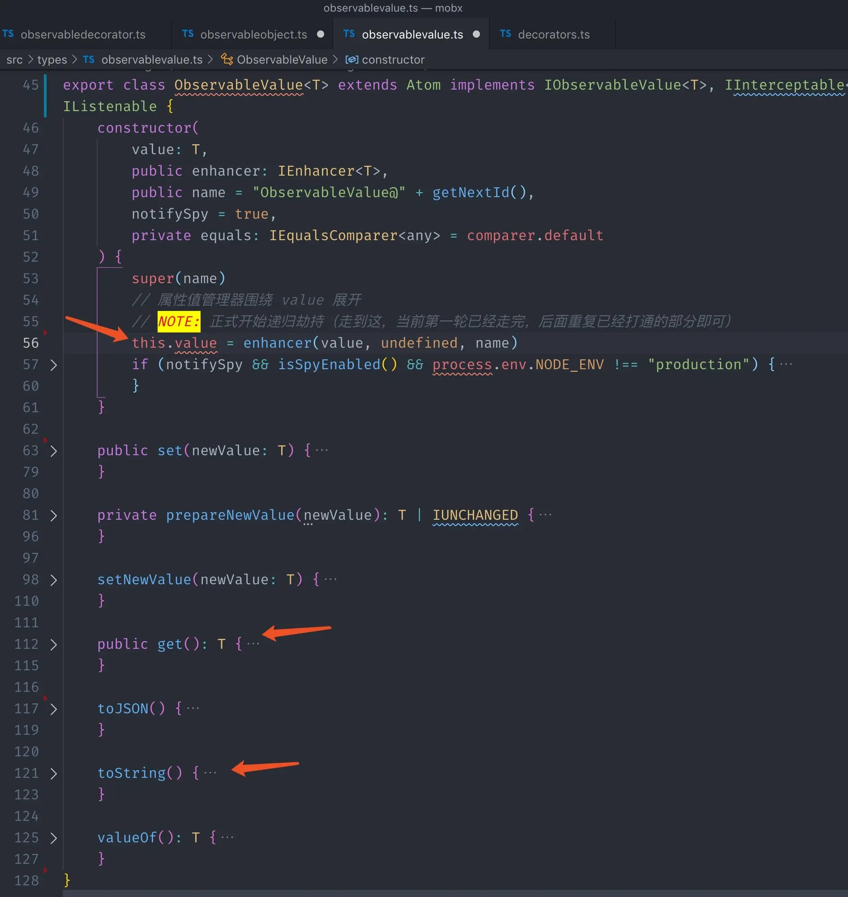Click the constructor method icon in the breadcrumb
848x897 pixels.
point(352,59)
